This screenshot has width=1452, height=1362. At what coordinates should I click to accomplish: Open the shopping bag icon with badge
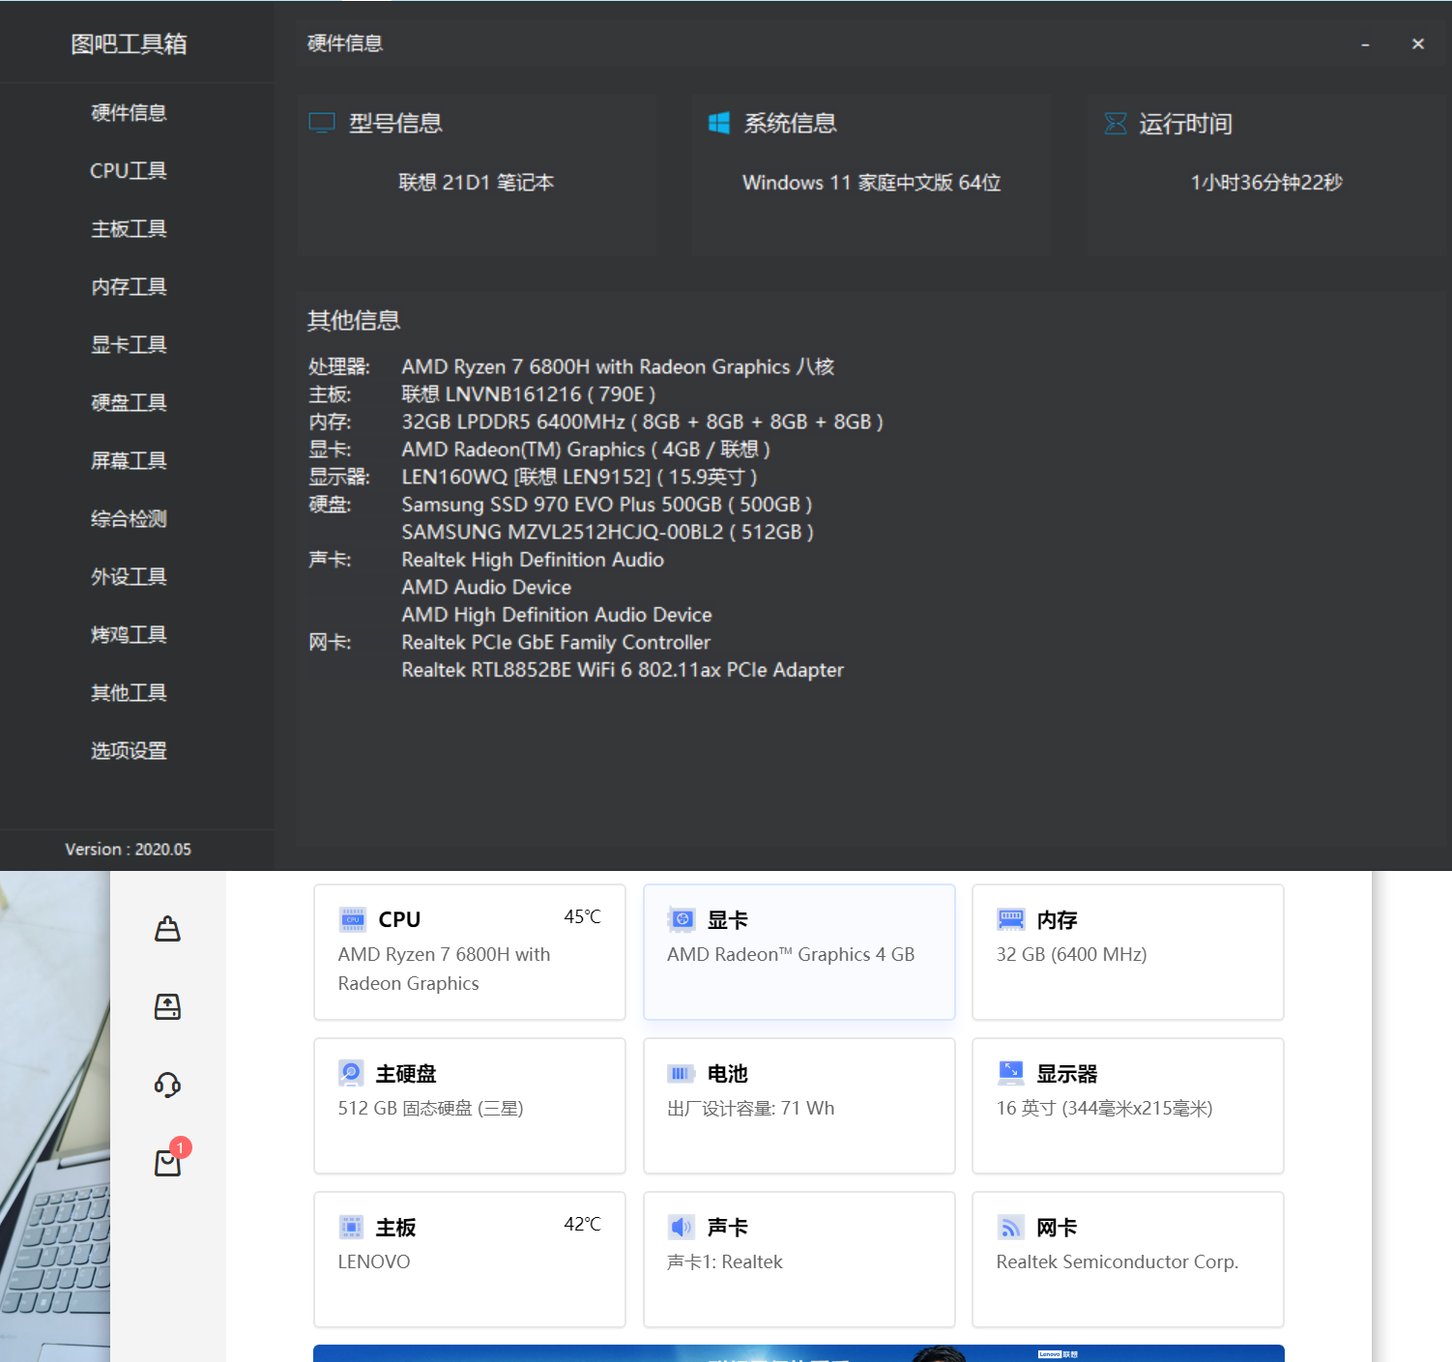pos(168,1162)
